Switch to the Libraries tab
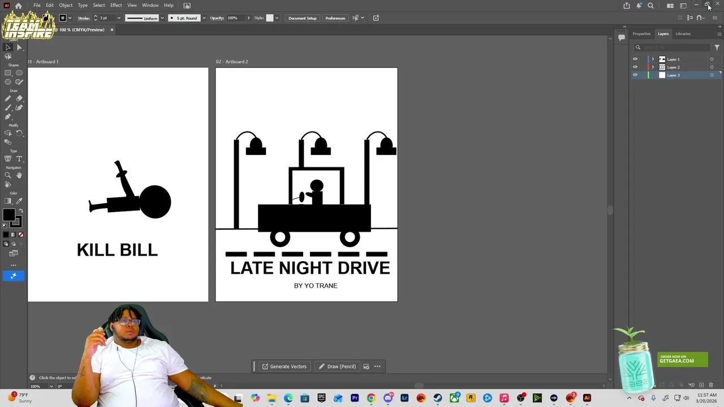The width and height of the screenshot is (724, 407). click(683, 34)
